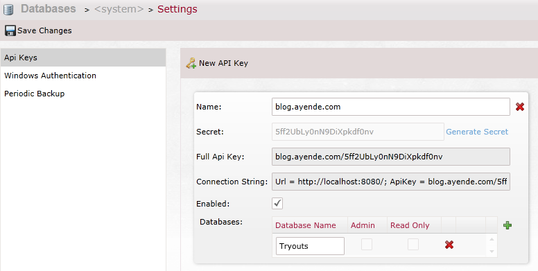Click the Databases: label
Viewport: 538px width, 271px height.
click(221, 222)
